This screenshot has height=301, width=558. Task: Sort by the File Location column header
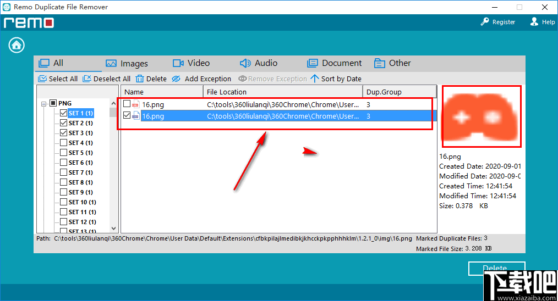tap(283, 92)
